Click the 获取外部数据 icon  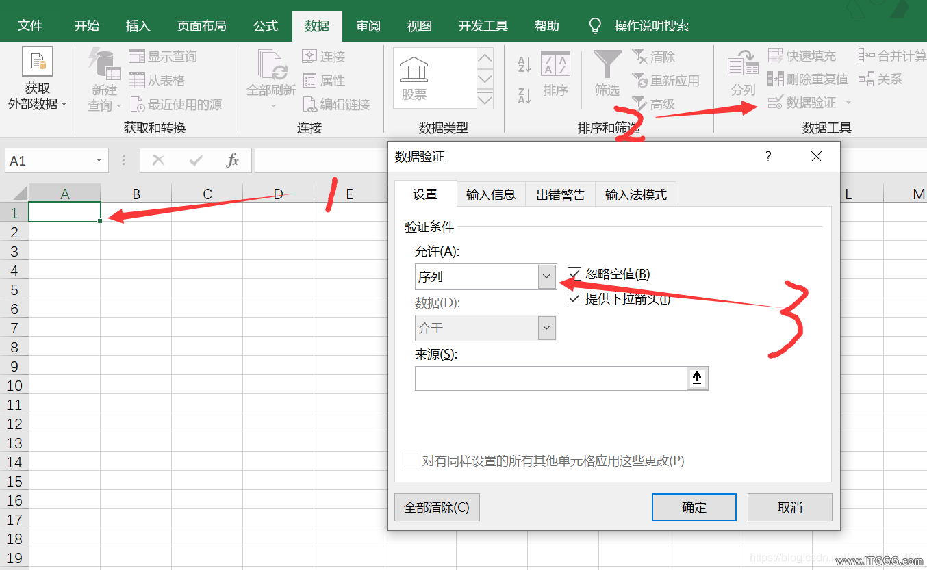pos(38,62)
